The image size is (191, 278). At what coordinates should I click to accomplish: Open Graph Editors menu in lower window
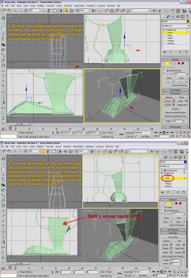point(78,146)
